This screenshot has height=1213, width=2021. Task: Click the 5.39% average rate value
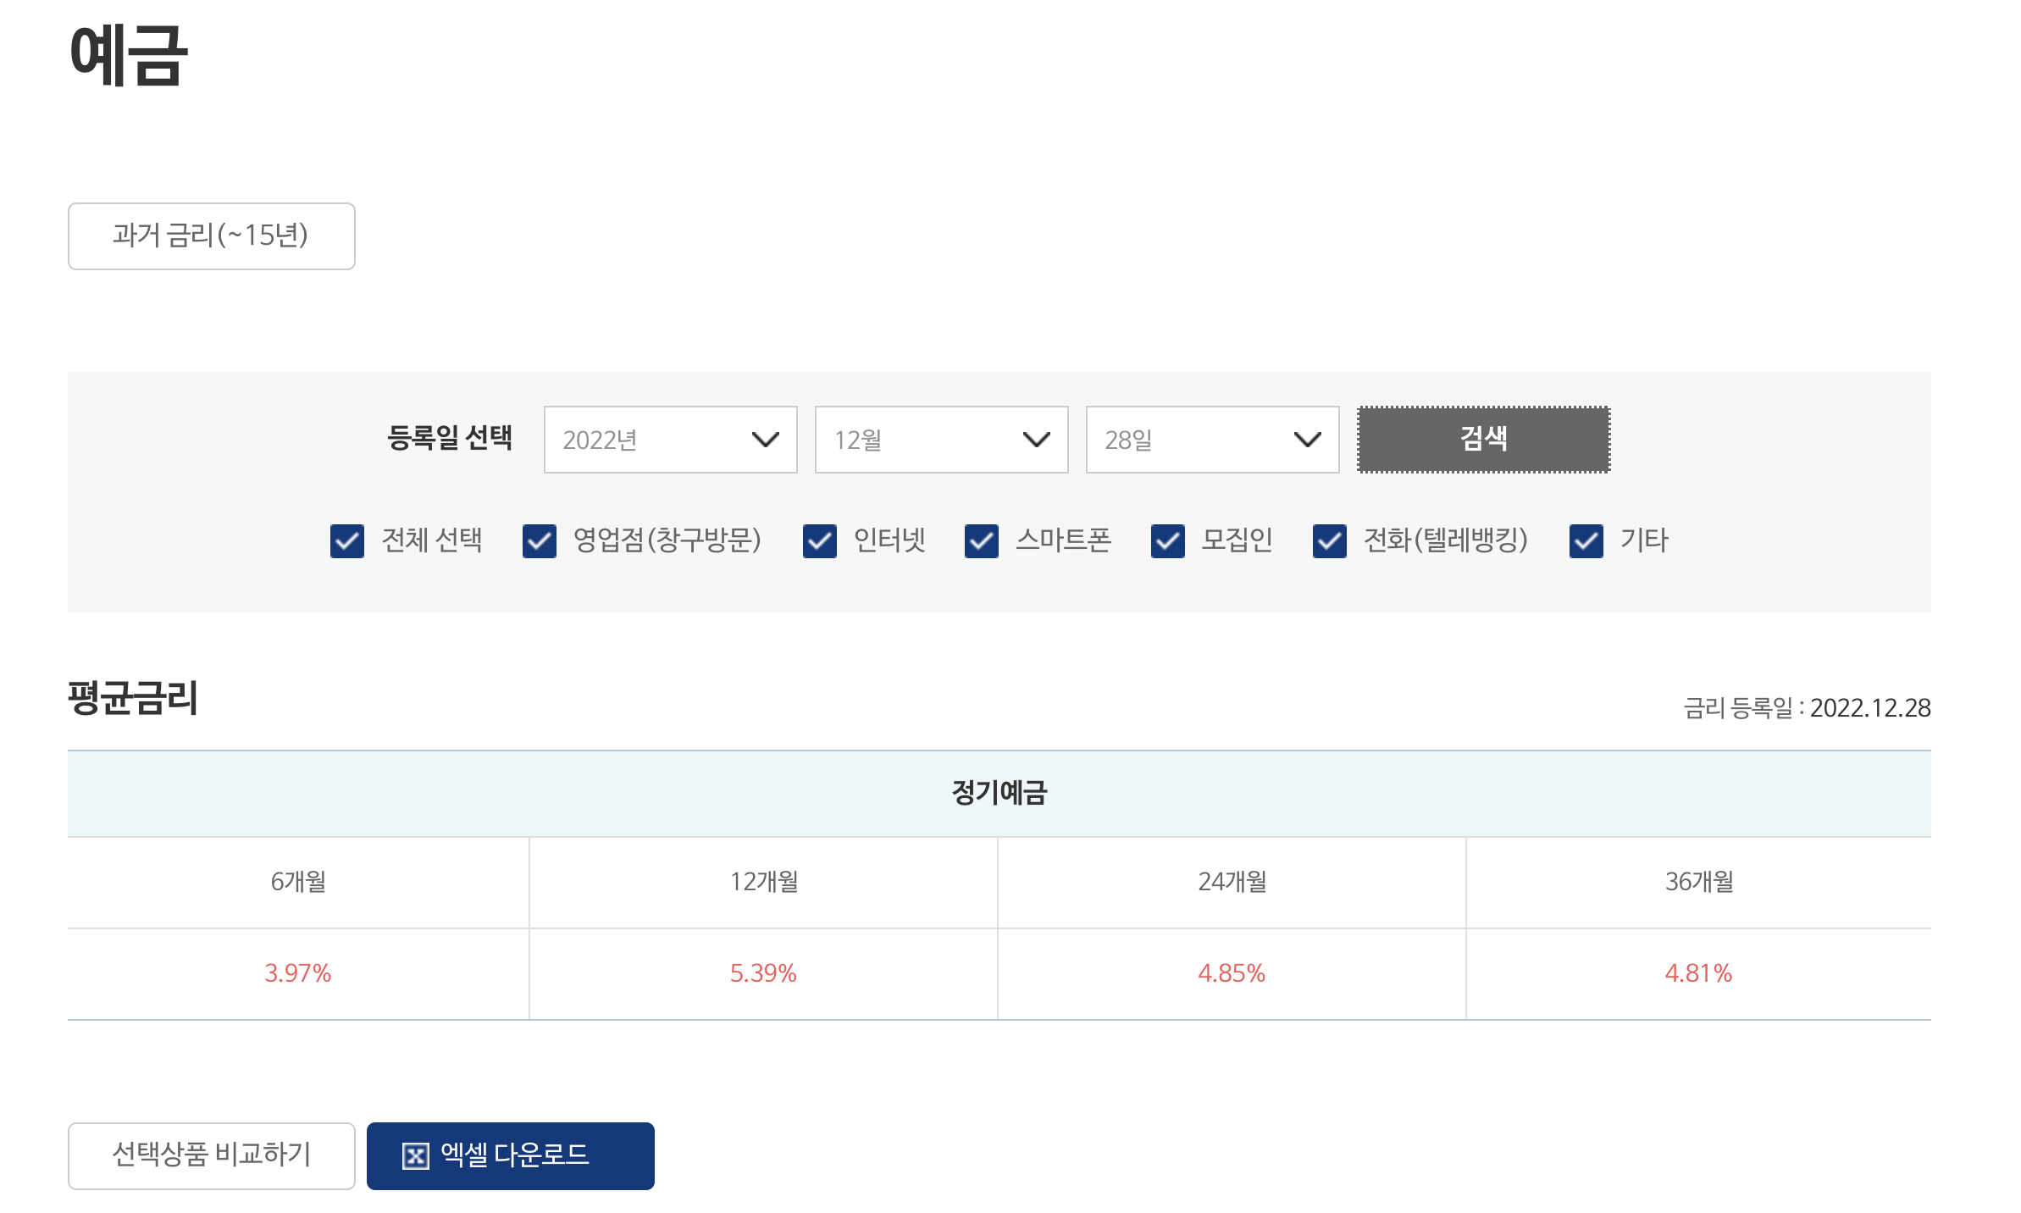click(763, 973)
